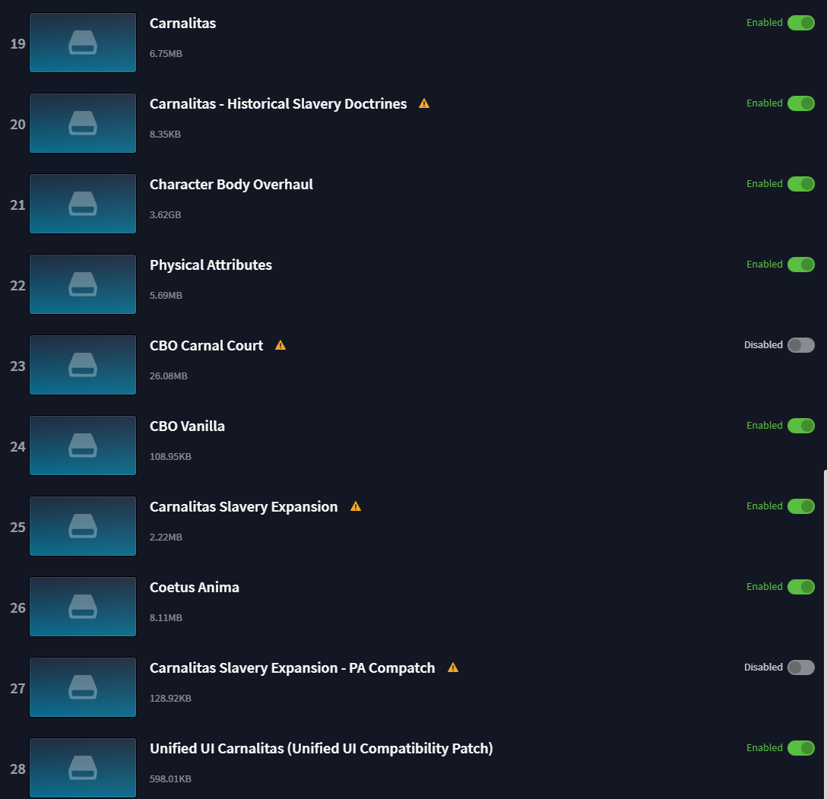Click thumbnail of PA Compatch mod
Viewport: 827px width, 799px height.
83,687
